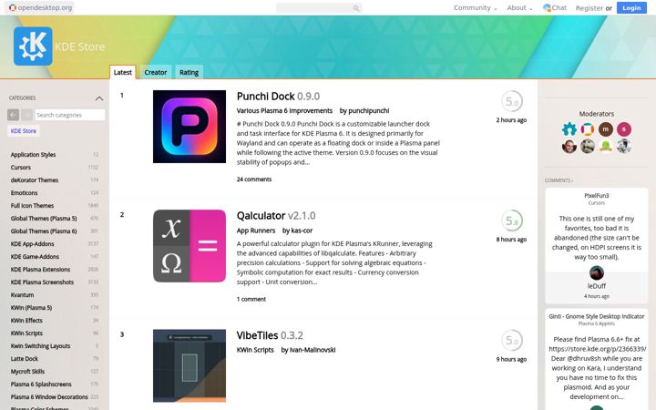Select KWin Effects category
Viewport: 656px width, 410px height.
click(x=26, y=321)
